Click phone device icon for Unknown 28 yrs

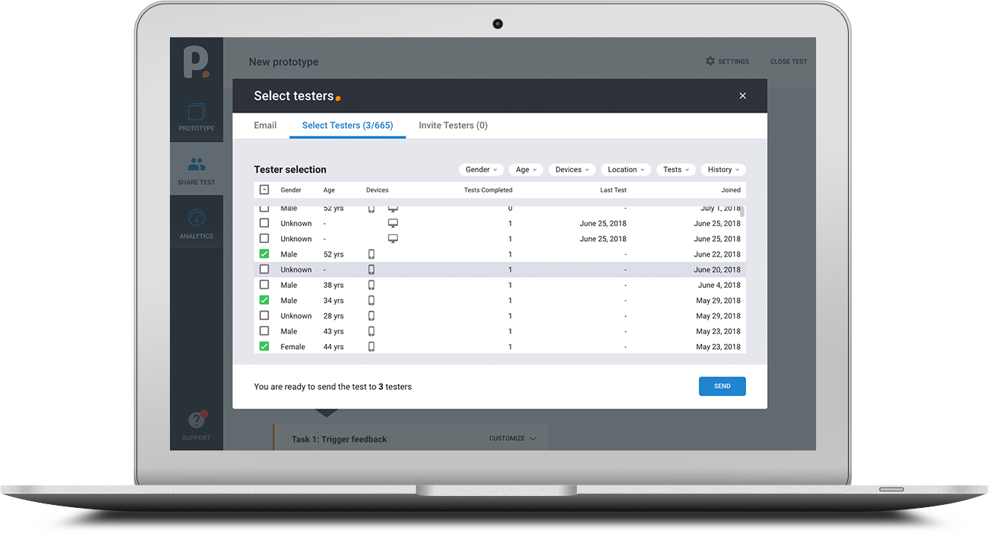(371, 315)
